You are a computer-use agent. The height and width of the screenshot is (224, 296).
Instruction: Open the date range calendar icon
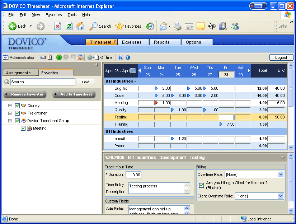(133, 71)
